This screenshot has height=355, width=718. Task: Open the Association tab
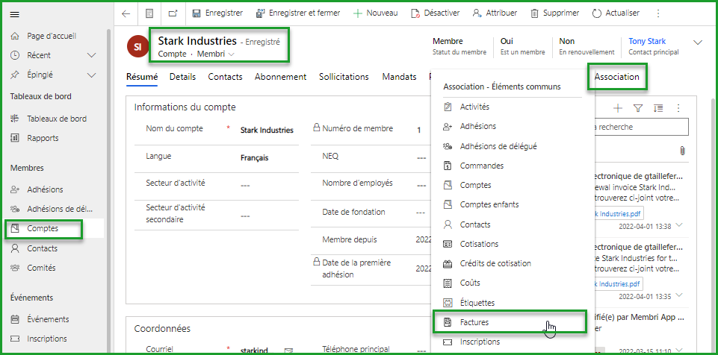pos(616,77)
